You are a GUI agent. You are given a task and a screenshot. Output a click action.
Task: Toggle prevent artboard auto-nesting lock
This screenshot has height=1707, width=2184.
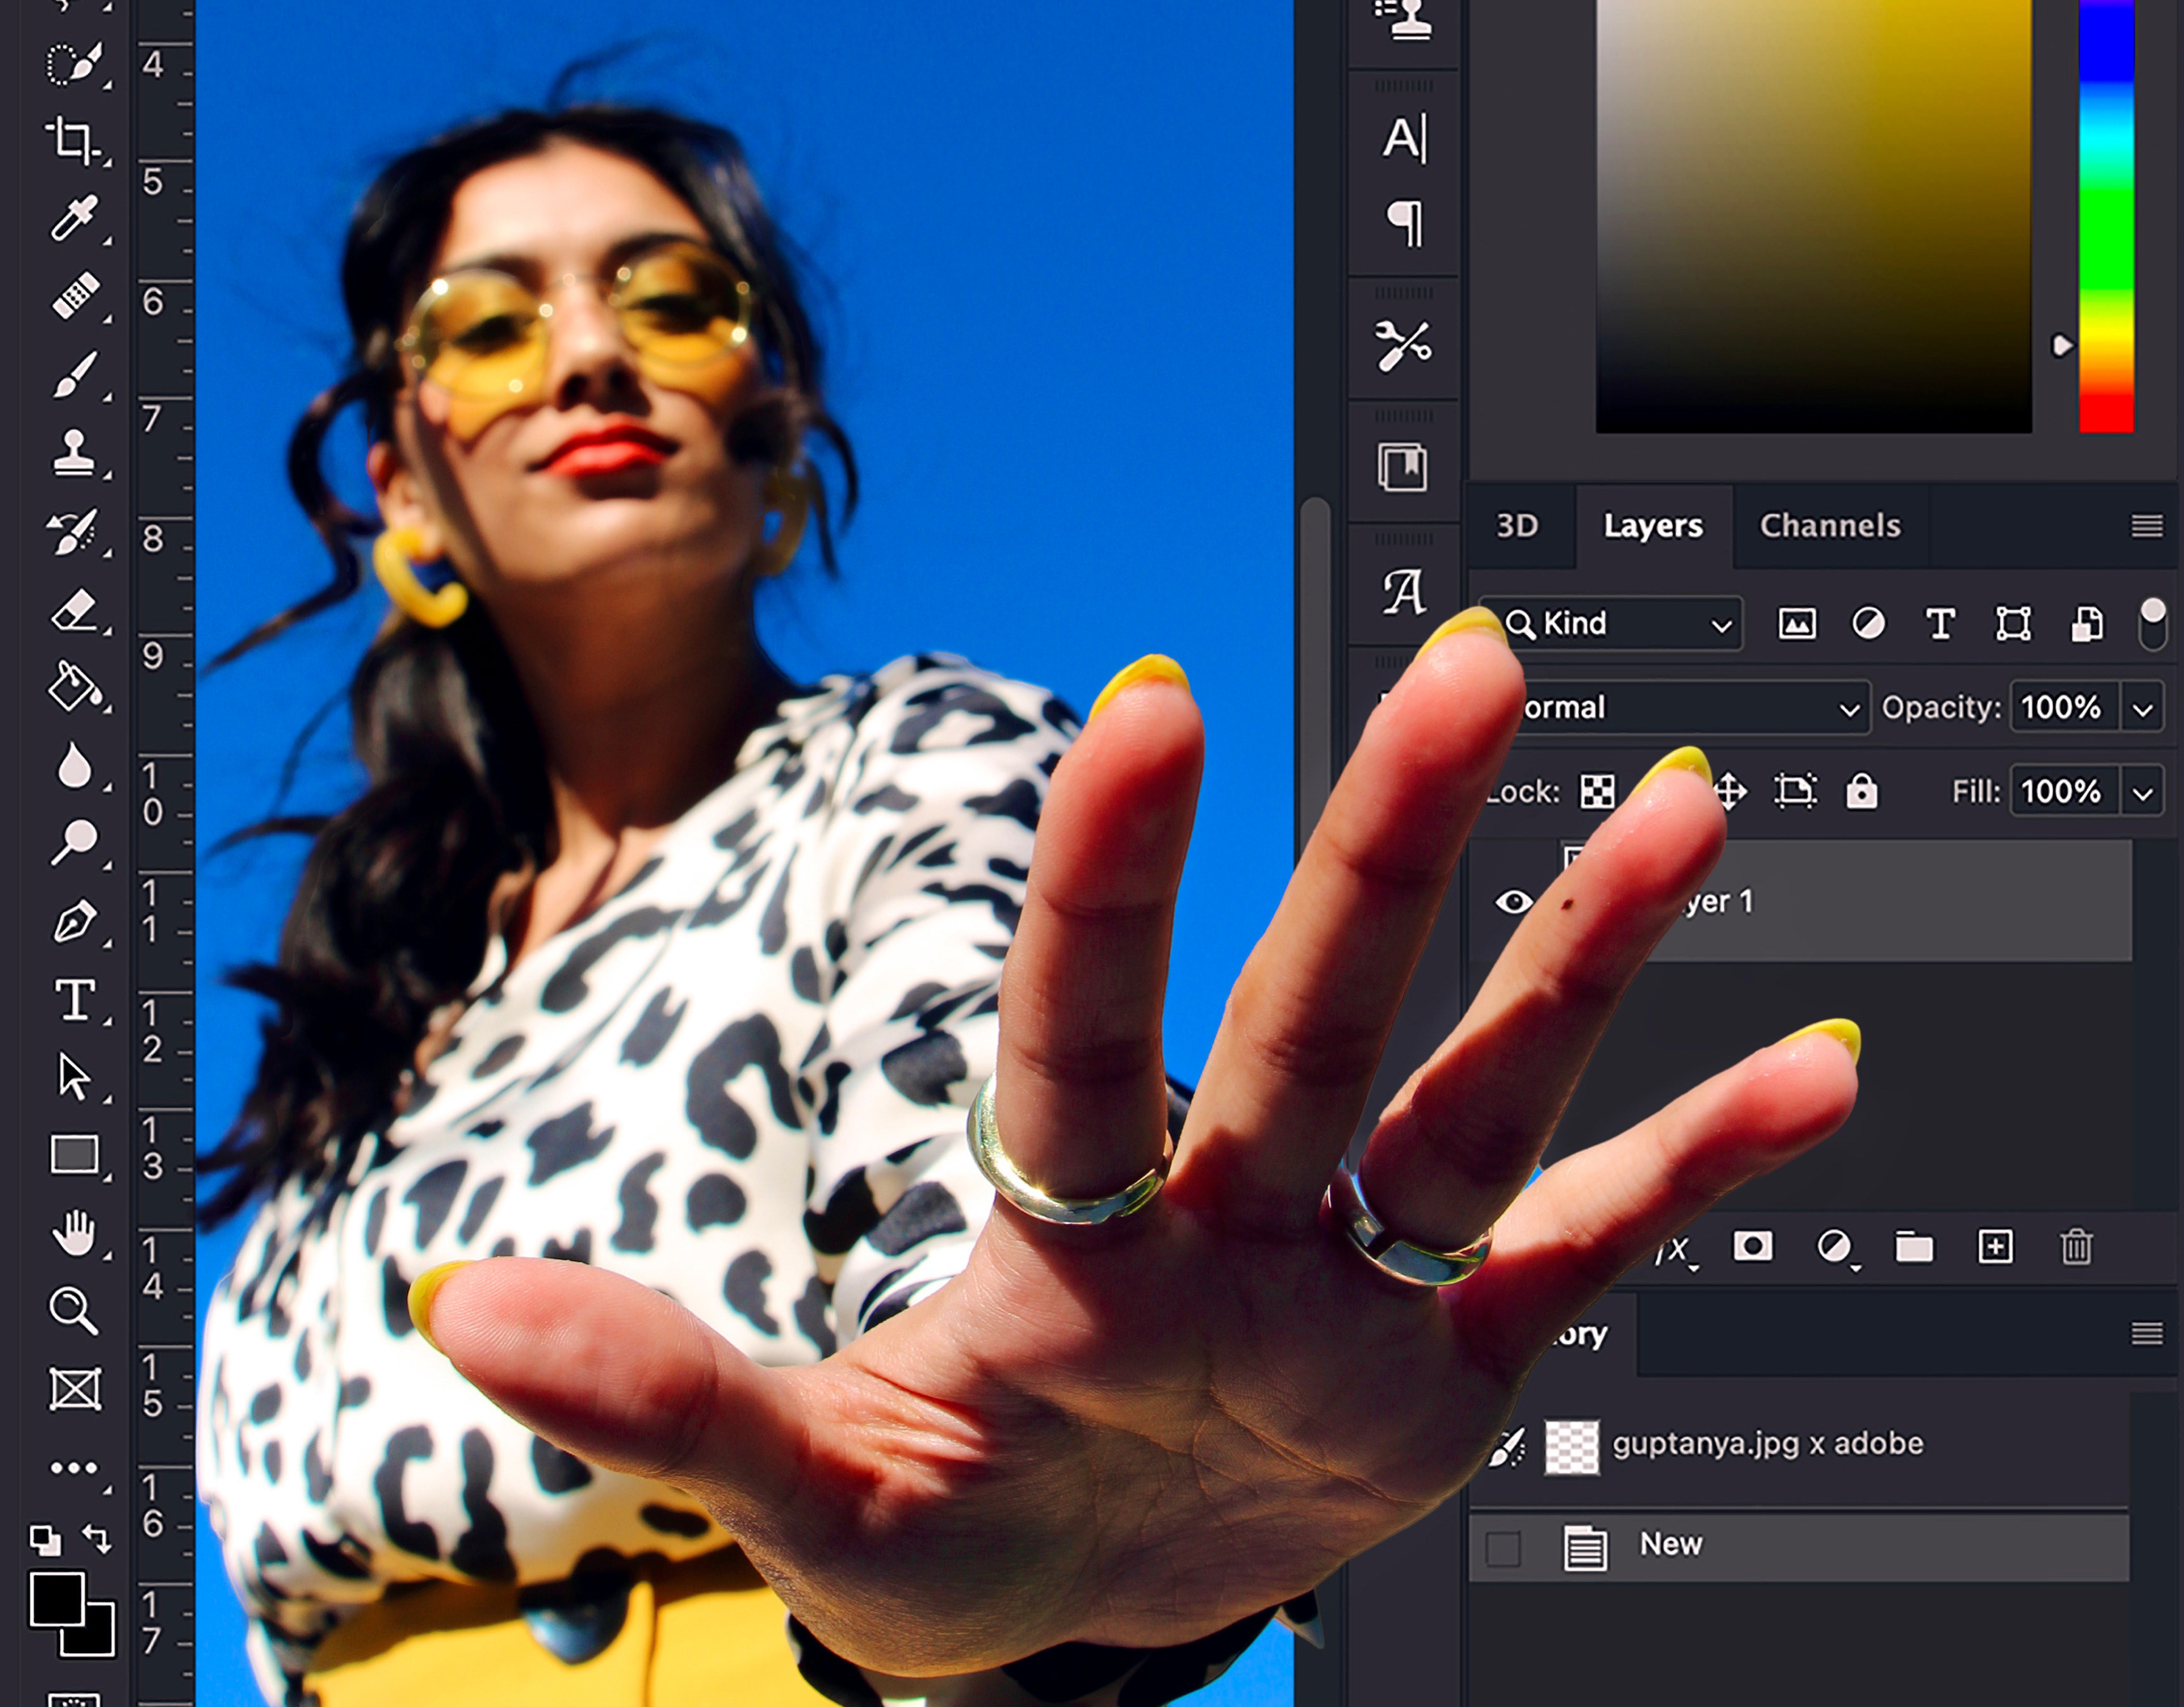click(x=1796, y=791)
